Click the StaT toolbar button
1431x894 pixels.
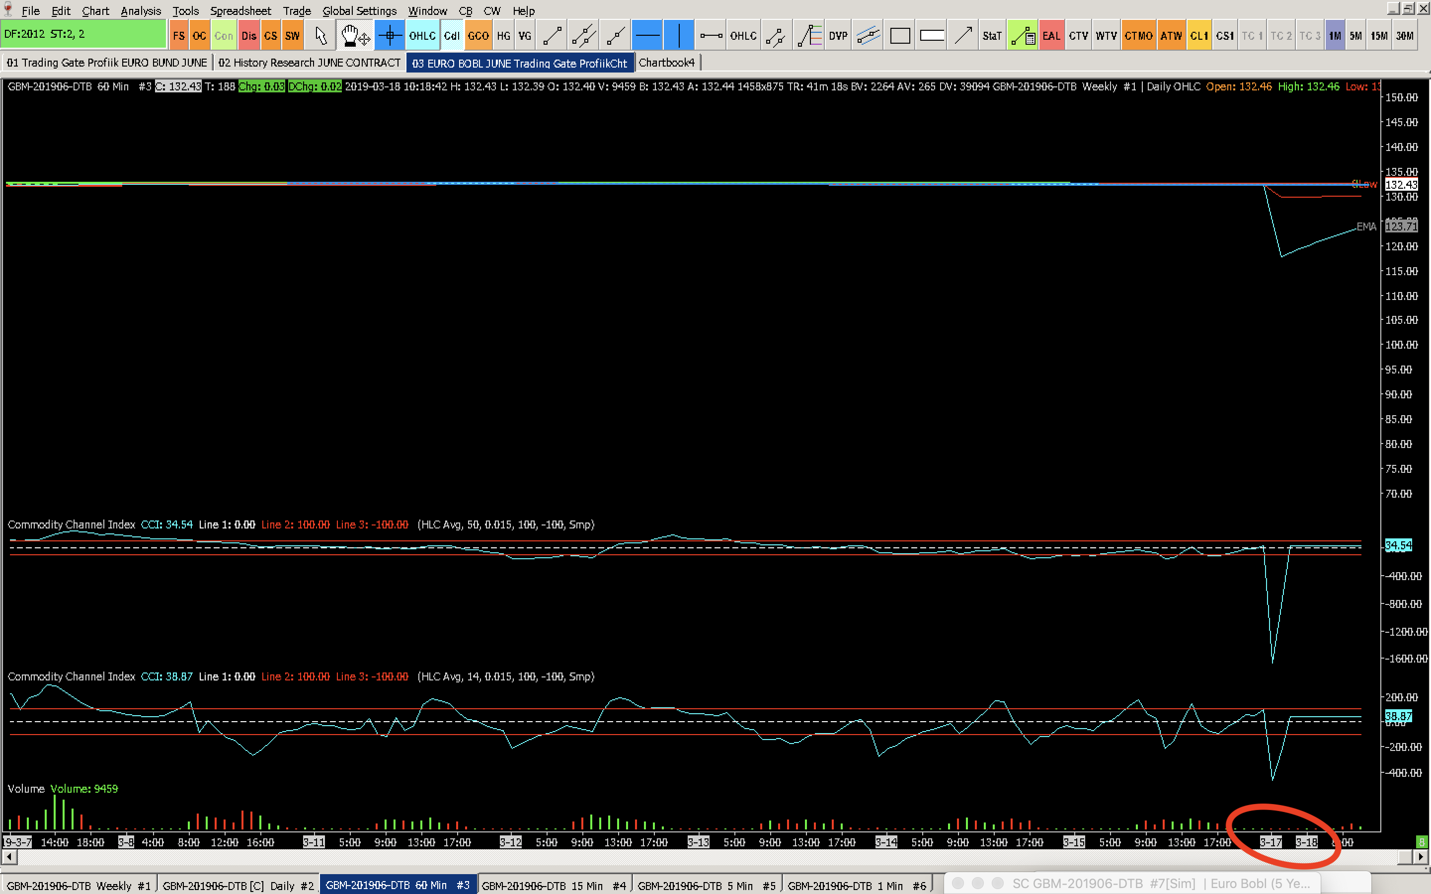[992, 35]
